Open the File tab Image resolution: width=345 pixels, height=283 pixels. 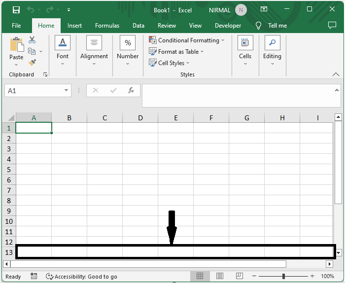tap(16, 26)
